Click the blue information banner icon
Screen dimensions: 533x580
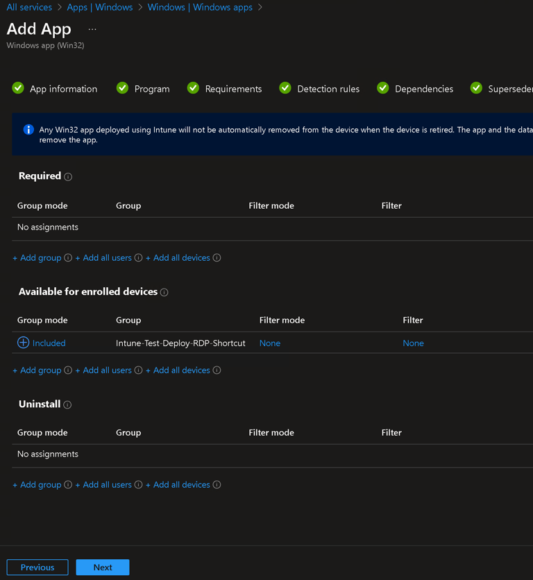coord(28,130)
